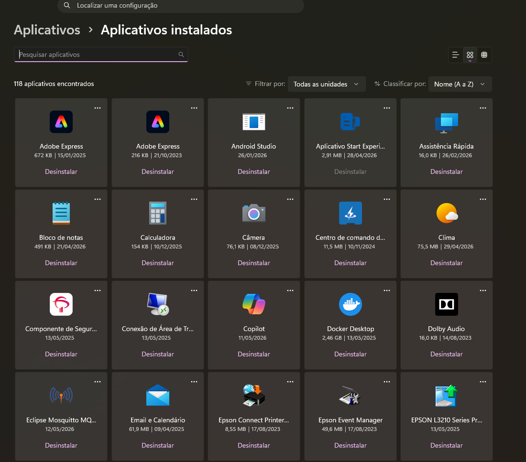Go back to Aplicativos breadcrumb

[x=47, y=30]
